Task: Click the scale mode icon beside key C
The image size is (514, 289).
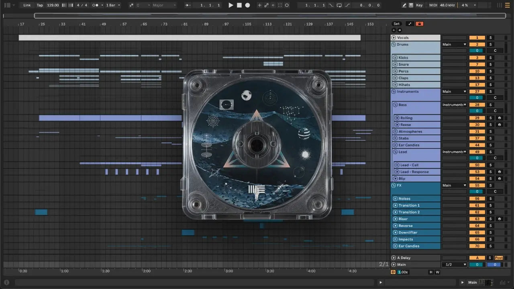Action: point(132,5)
